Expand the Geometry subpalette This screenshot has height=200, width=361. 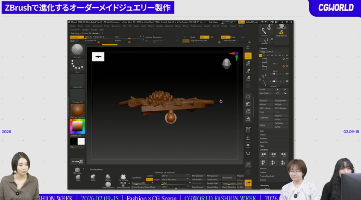click(265, 185)
